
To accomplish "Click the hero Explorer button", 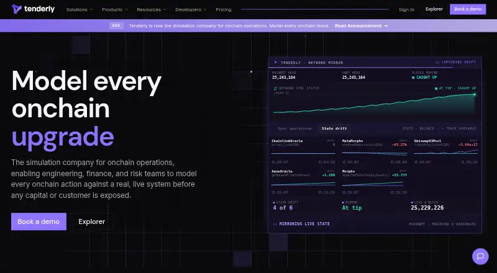I will click(91, 222).
